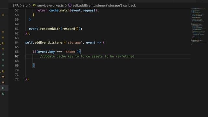Click the first M status marker in sidebar

3,77
